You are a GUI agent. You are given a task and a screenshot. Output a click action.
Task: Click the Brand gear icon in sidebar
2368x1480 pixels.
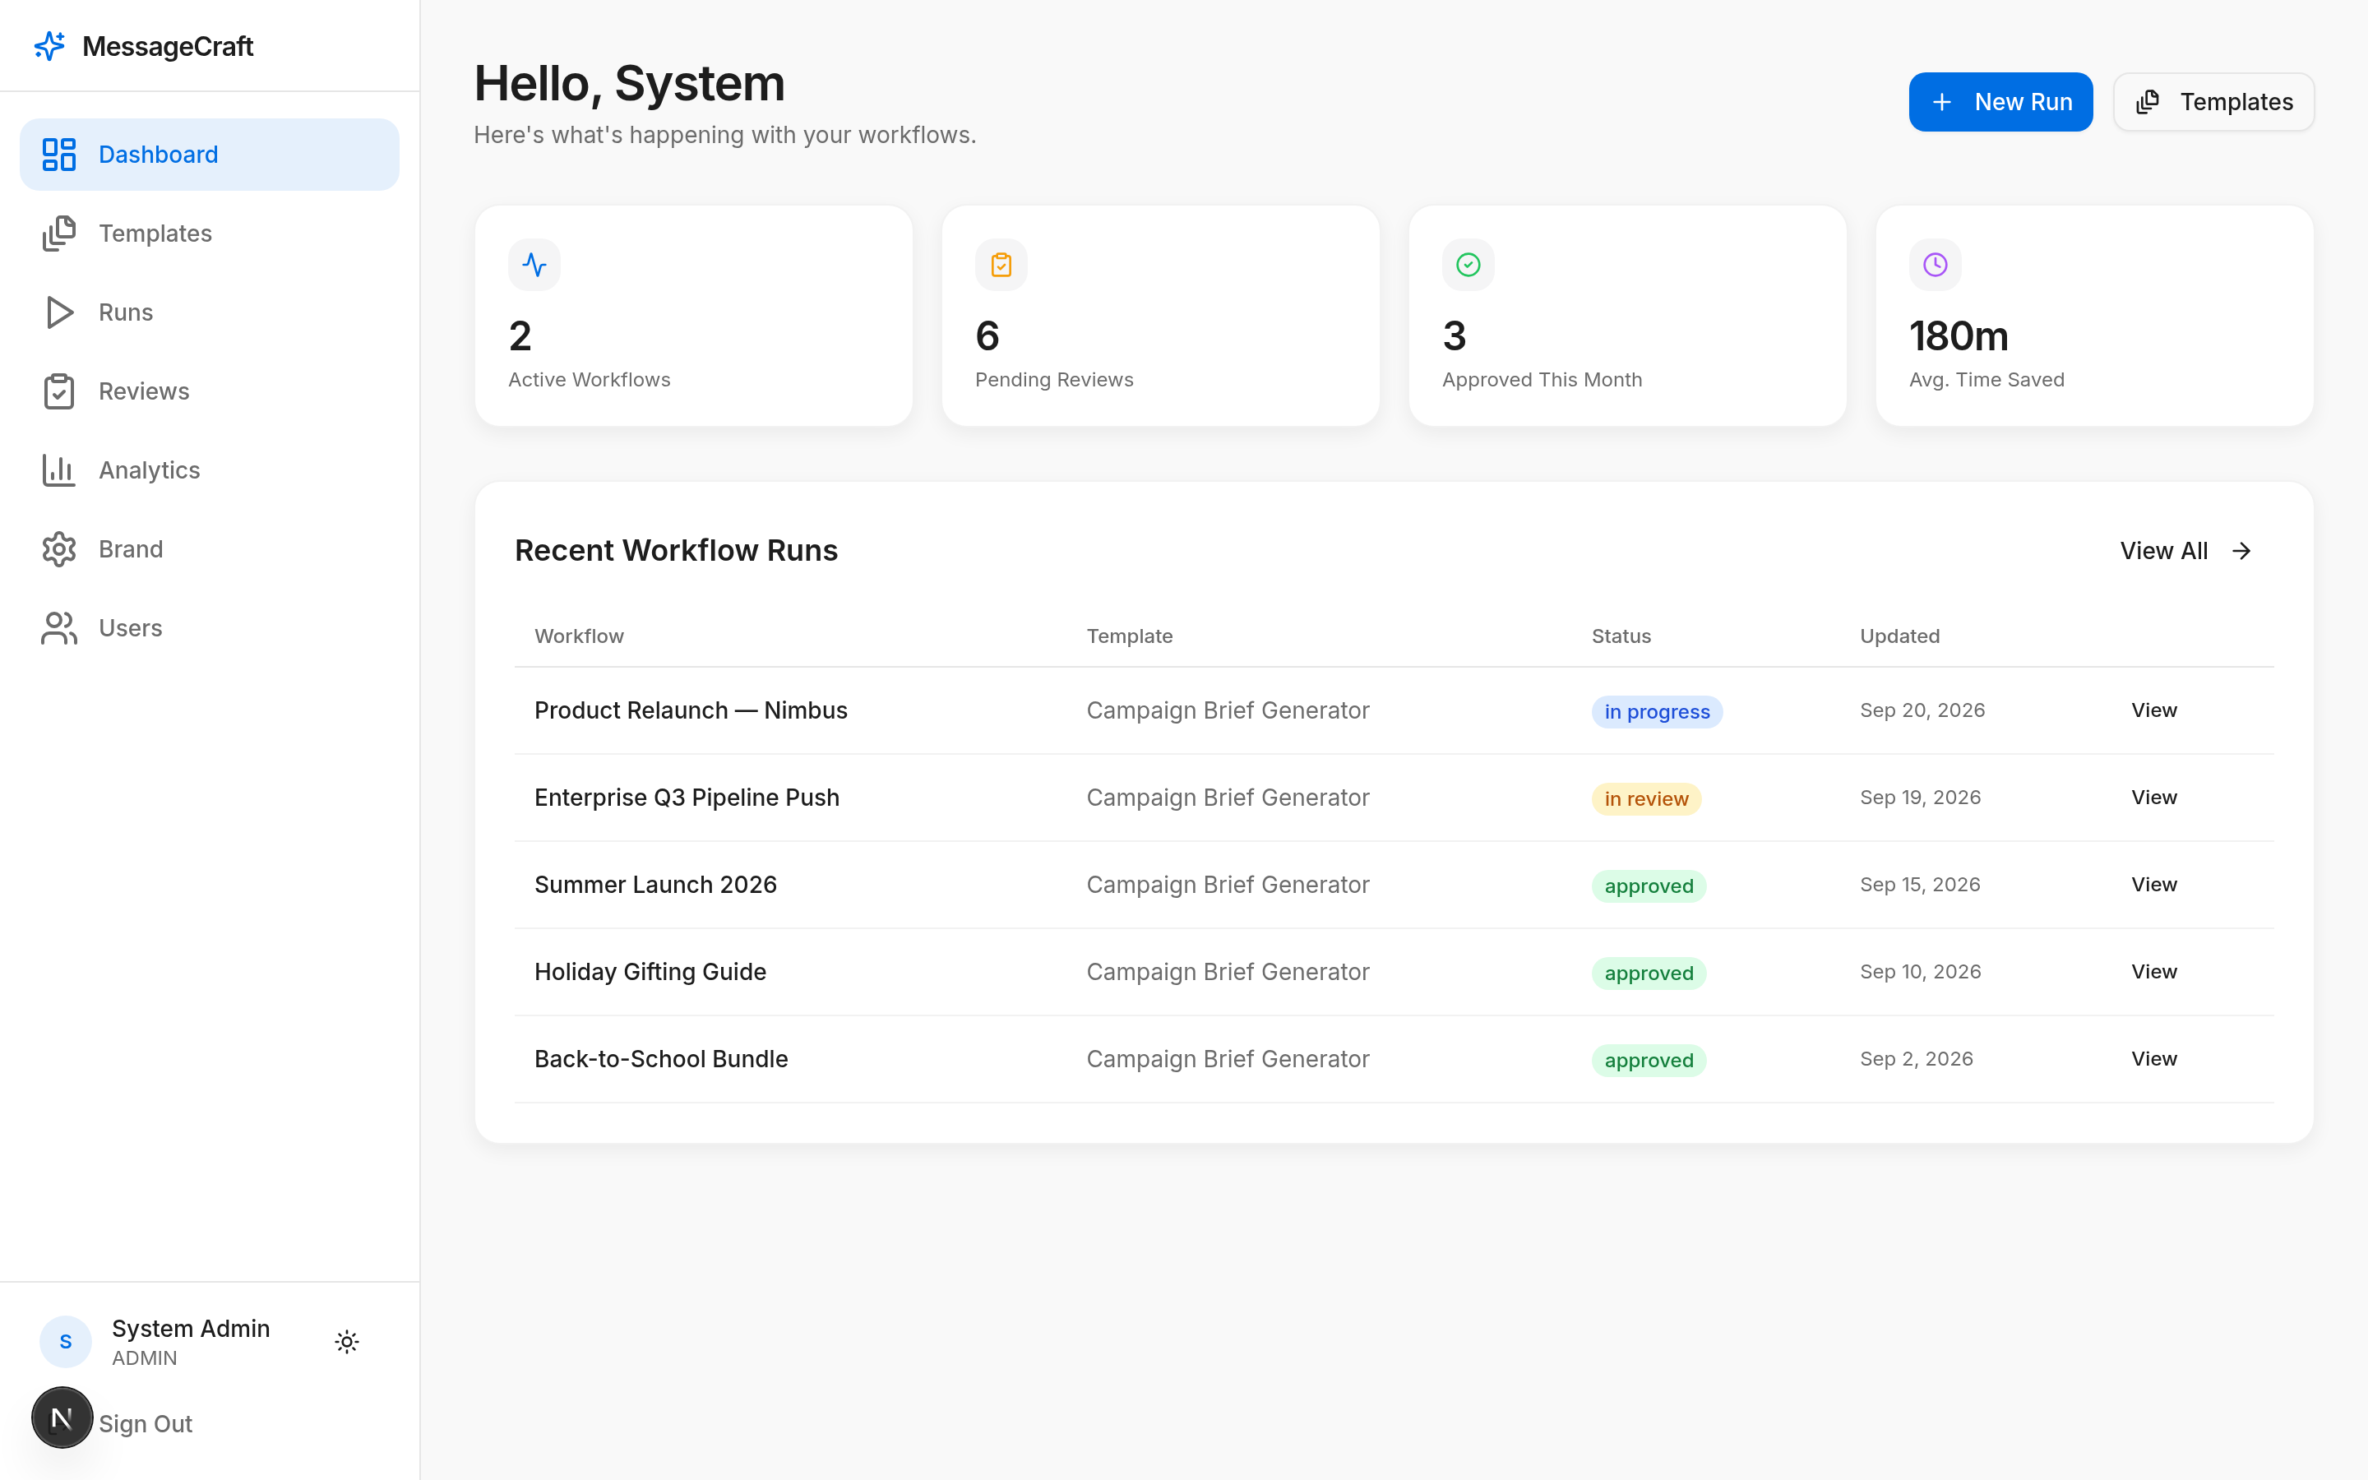[58, 549]
